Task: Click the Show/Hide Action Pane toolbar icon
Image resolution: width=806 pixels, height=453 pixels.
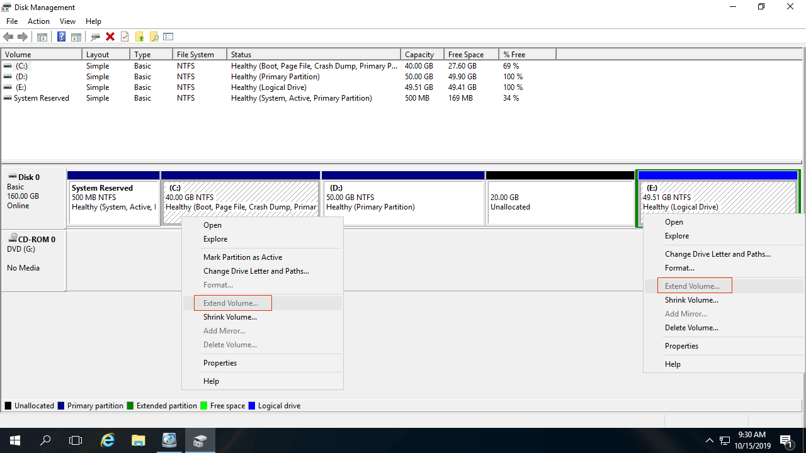Action: [x=76, y=37]
